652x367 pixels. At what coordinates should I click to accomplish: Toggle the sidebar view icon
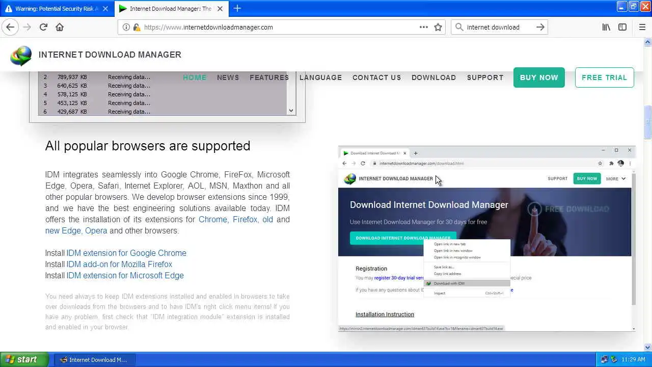point(622,27)
